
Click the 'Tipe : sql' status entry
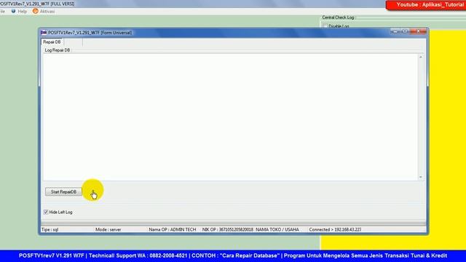point(50,230)
